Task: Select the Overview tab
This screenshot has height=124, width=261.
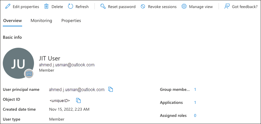Action: tap(12, 21)
